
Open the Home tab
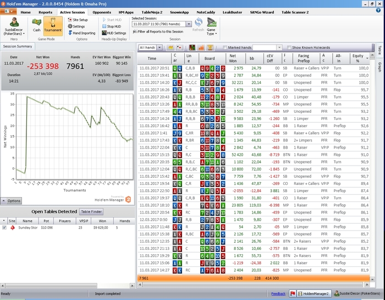pos(25,12)
